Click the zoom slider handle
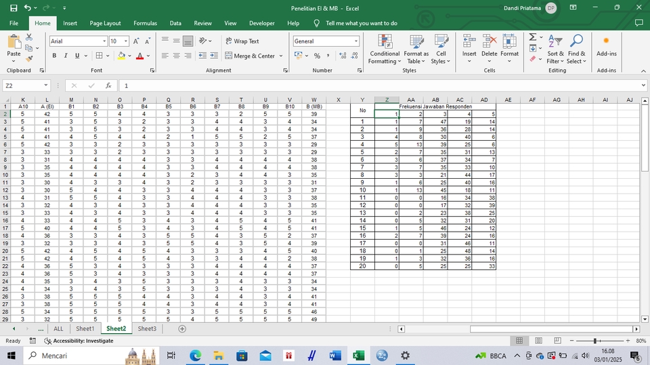Screen dimensions: 650x365 [x=595, y=341]
